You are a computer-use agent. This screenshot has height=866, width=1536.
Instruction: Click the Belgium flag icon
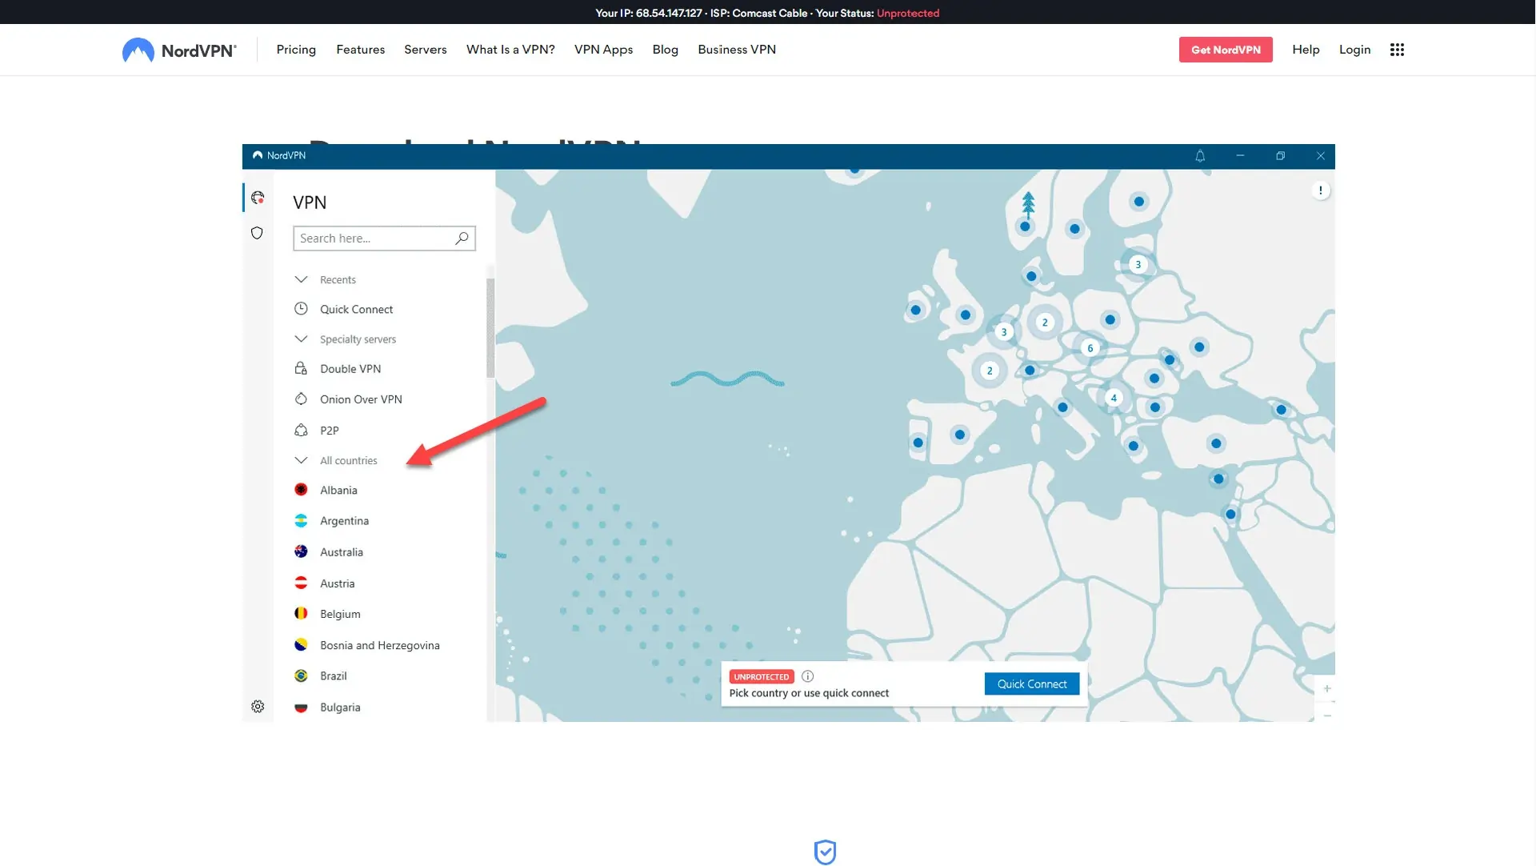[x=301, y=613]
